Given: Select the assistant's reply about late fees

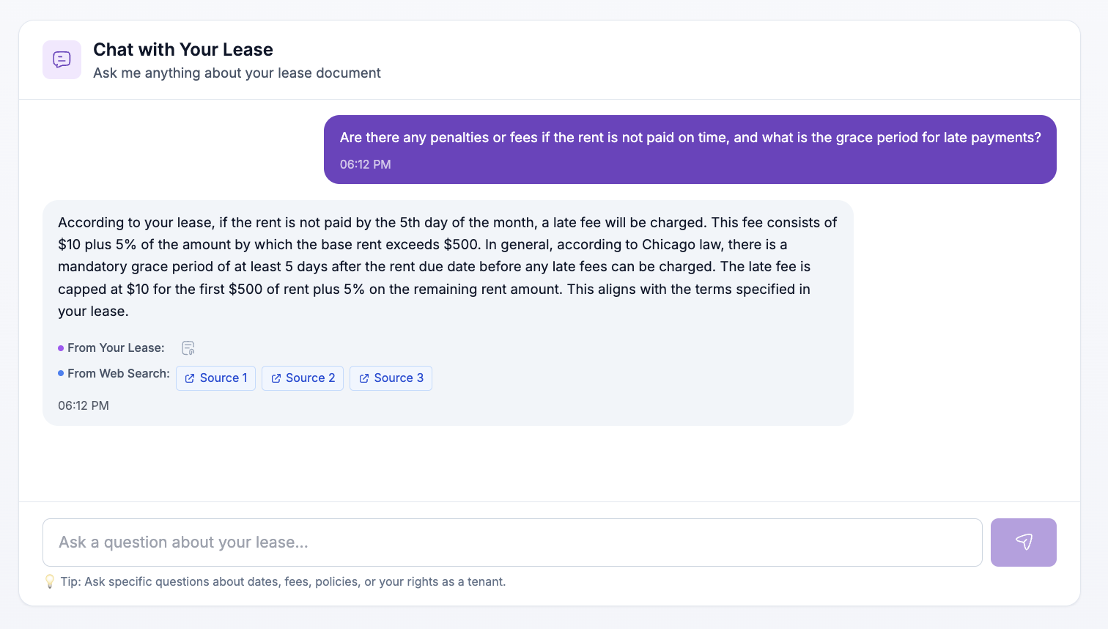Looking at the screenshot, I should [447, 266].
